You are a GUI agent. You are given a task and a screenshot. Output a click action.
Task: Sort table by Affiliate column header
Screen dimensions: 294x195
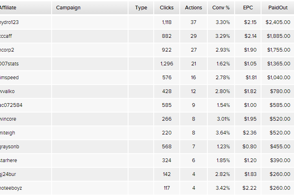coord(8,8)
